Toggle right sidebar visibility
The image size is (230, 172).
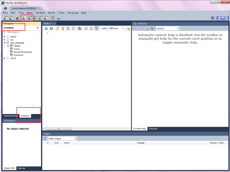227,18
